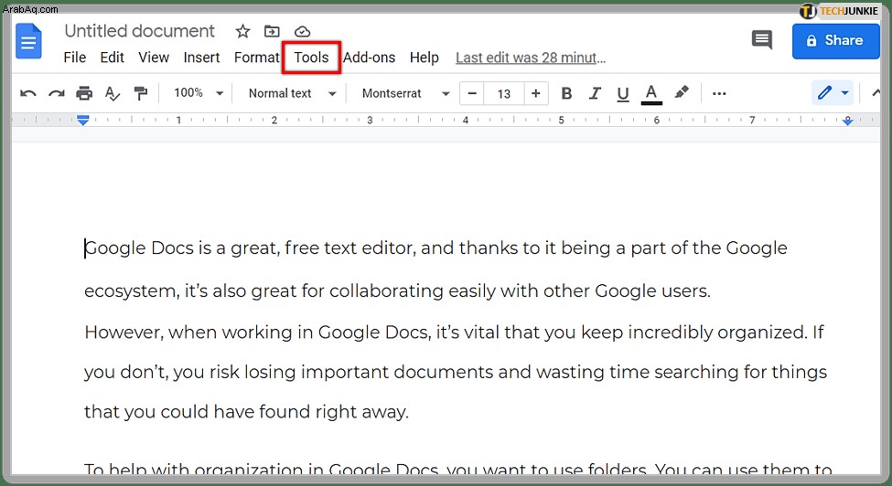Toggle bold formatting
The width and height of the screenshot is (892, 486).
566,93
